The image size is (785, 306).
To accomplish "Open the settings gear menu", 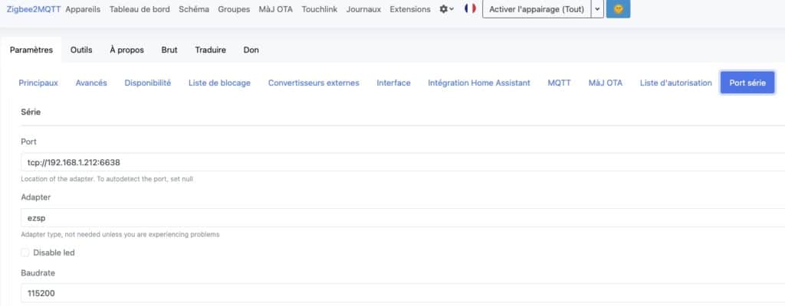I will click(x=447, y=9).
